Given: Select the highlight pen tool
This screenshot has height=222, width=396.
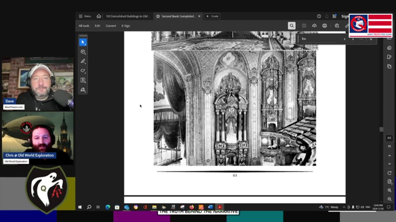Looking at the screenshot, I should coord(83,61).
